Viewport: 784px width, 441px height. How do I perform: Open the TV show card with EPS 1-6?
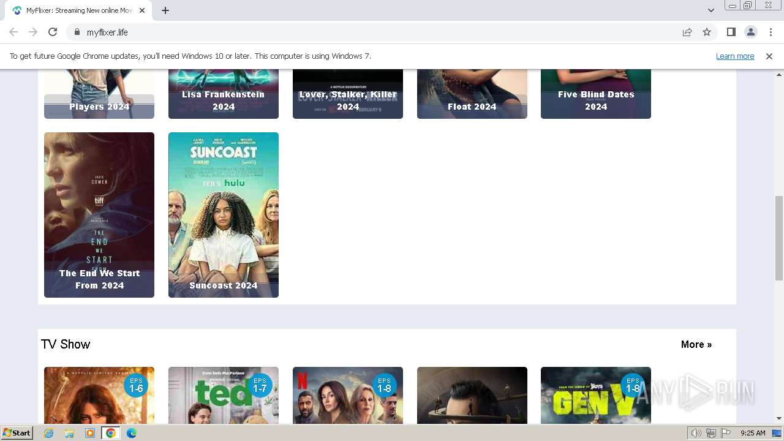click(x=99, y=396)
